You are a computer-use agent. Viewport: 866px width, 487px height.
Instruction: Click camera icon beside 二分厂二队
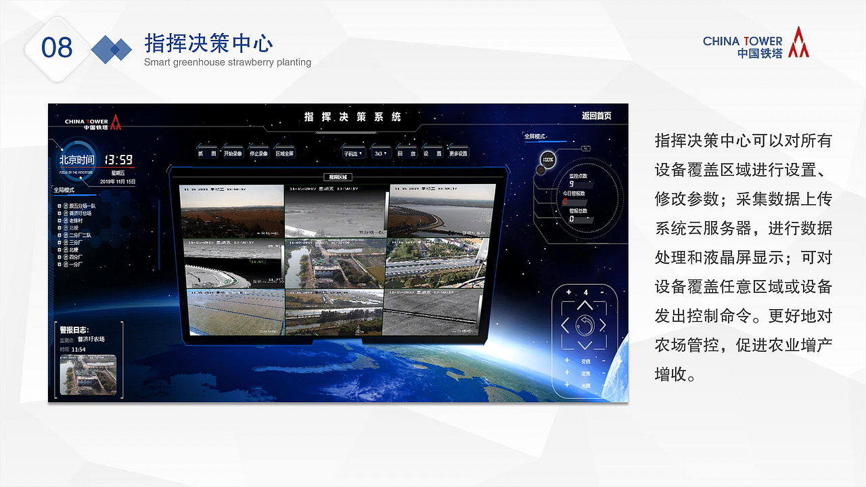click(x=66, y=235)
